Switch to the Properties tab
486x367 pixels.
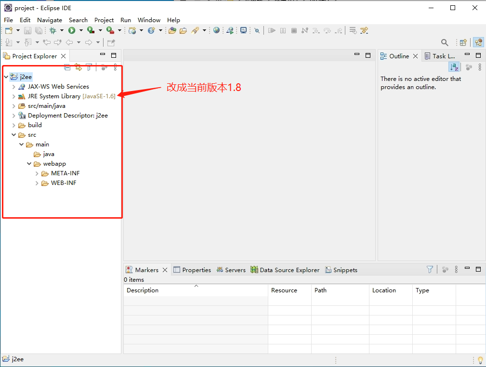[x=192, y=270]
